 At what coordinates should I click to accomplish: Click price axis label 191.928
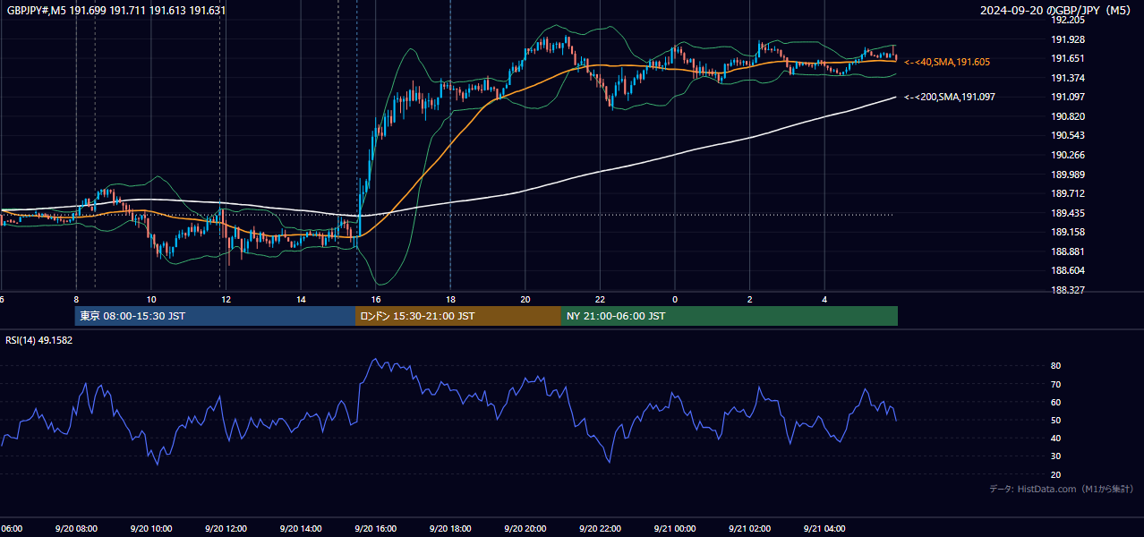tap(1068, 39)
